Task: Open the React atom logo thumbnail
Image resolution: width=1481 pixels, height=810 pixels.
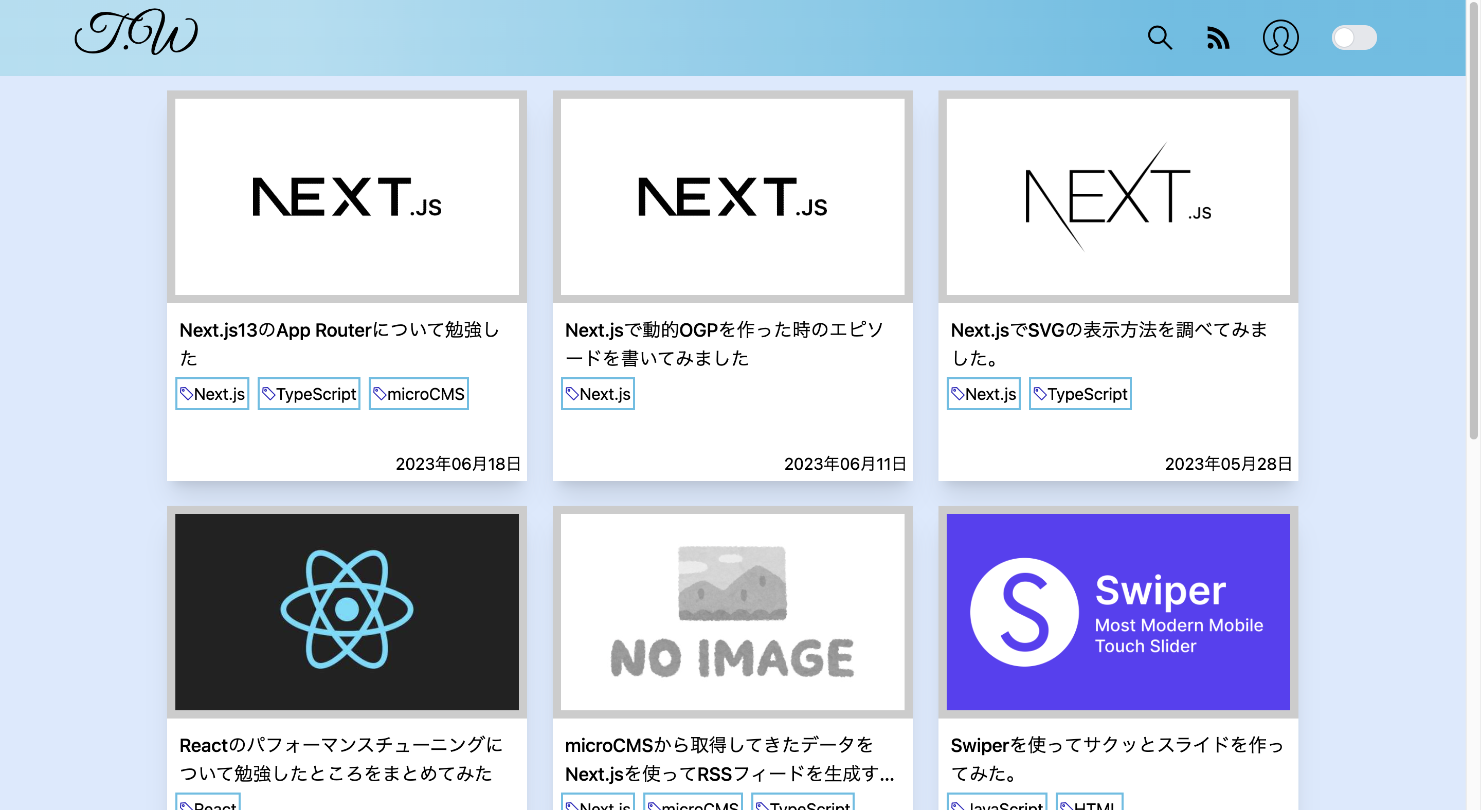Action: point(347,612)
